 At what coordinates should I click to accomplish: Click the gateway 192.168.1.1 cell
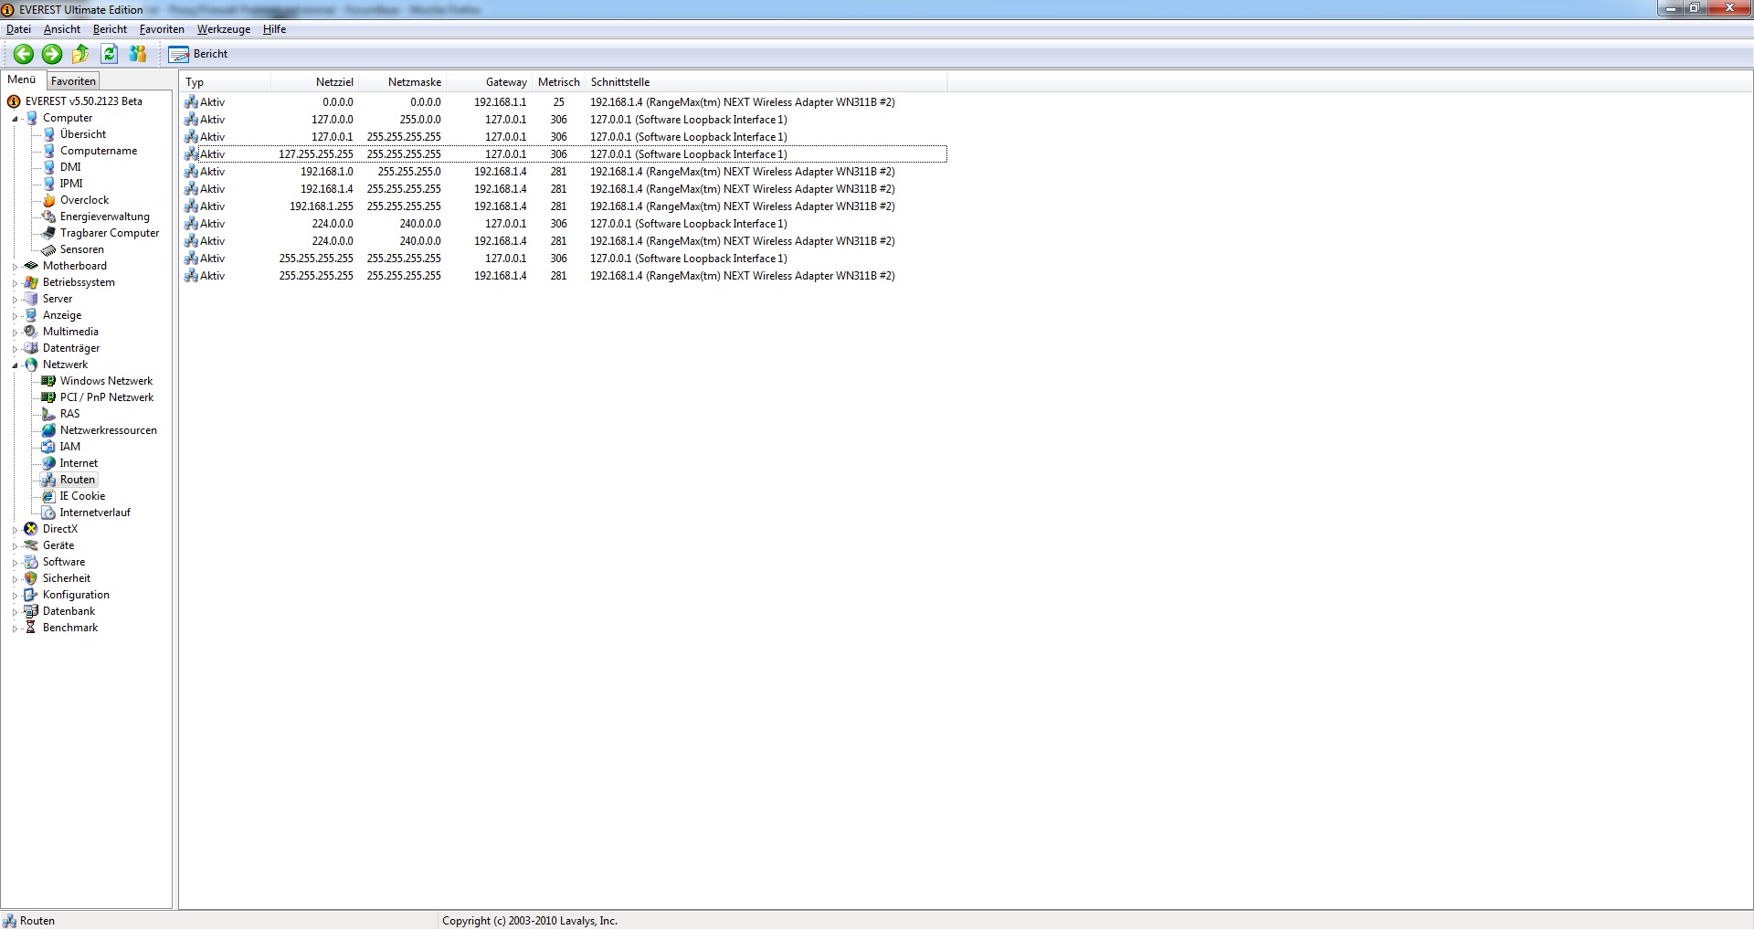pos(500,102)
